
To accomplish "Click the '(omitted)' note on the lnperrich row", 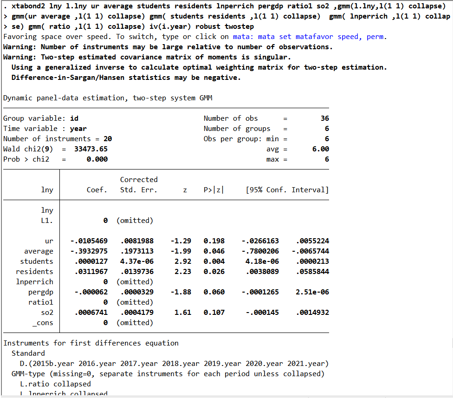I will pos(135,282).
